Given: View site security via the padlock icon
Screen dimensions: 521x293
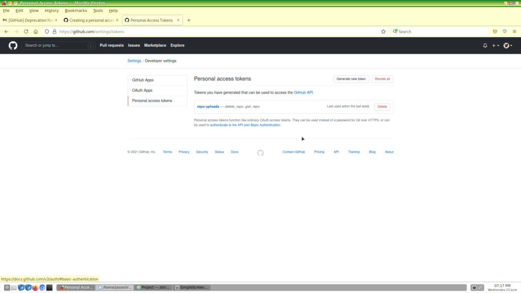Looking at the screenshot, I should 54,32.
